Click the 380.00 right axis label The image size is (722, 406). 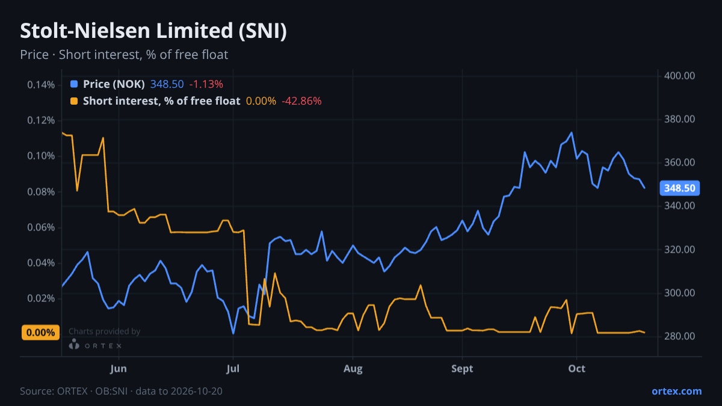(680, 119)
